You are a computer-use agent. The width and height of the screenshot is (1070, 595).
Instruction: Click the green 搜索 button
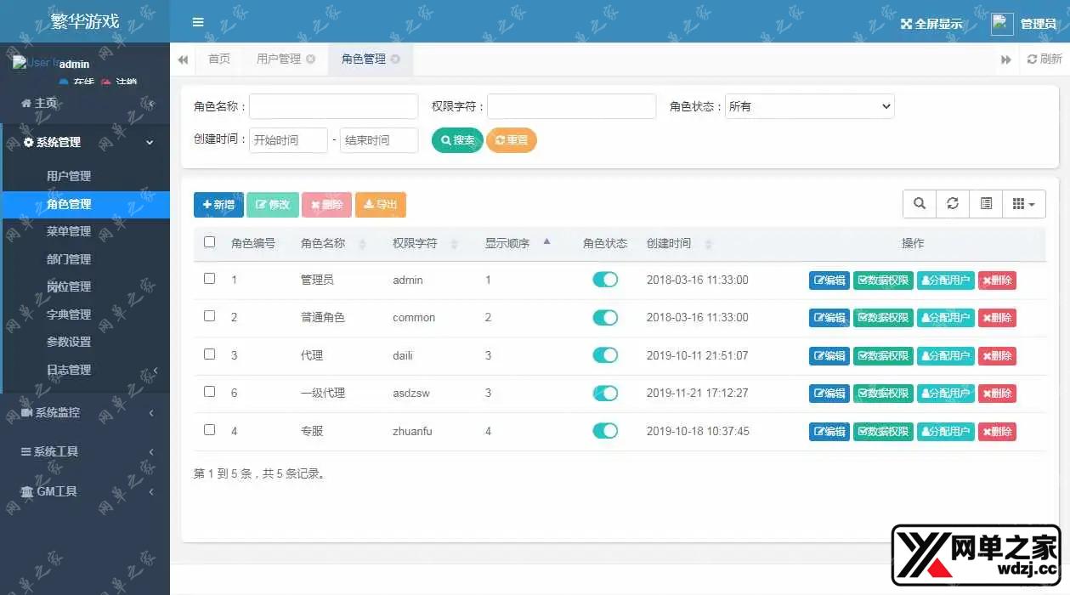pos(457,140)
